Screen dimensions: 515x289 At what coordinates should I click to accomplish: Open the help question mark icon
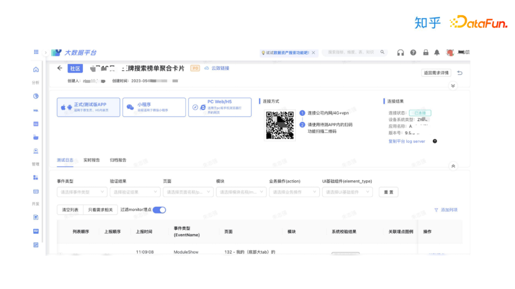point(413,53)
